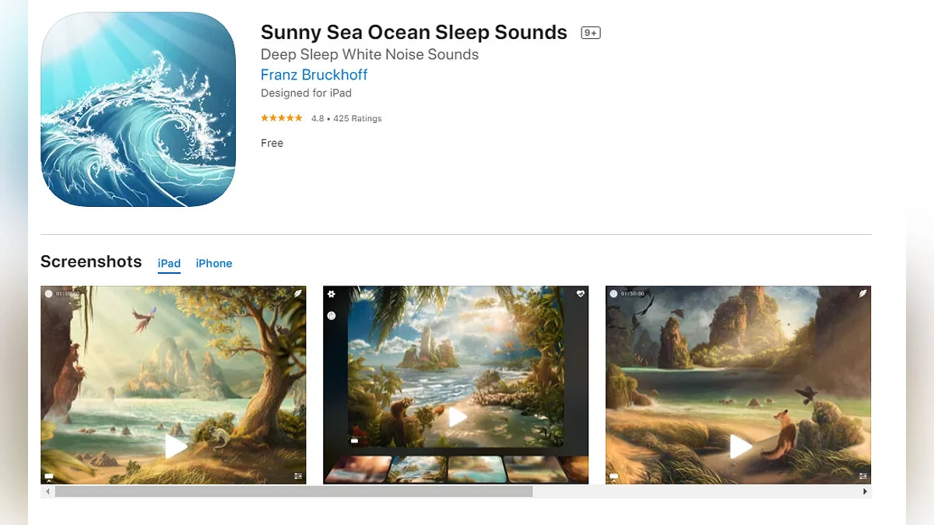Image resolution: width=934 pixels, height=525 pixels.
Task: Click the AirPlay icon in first screenshot
Action: [48, 476]
